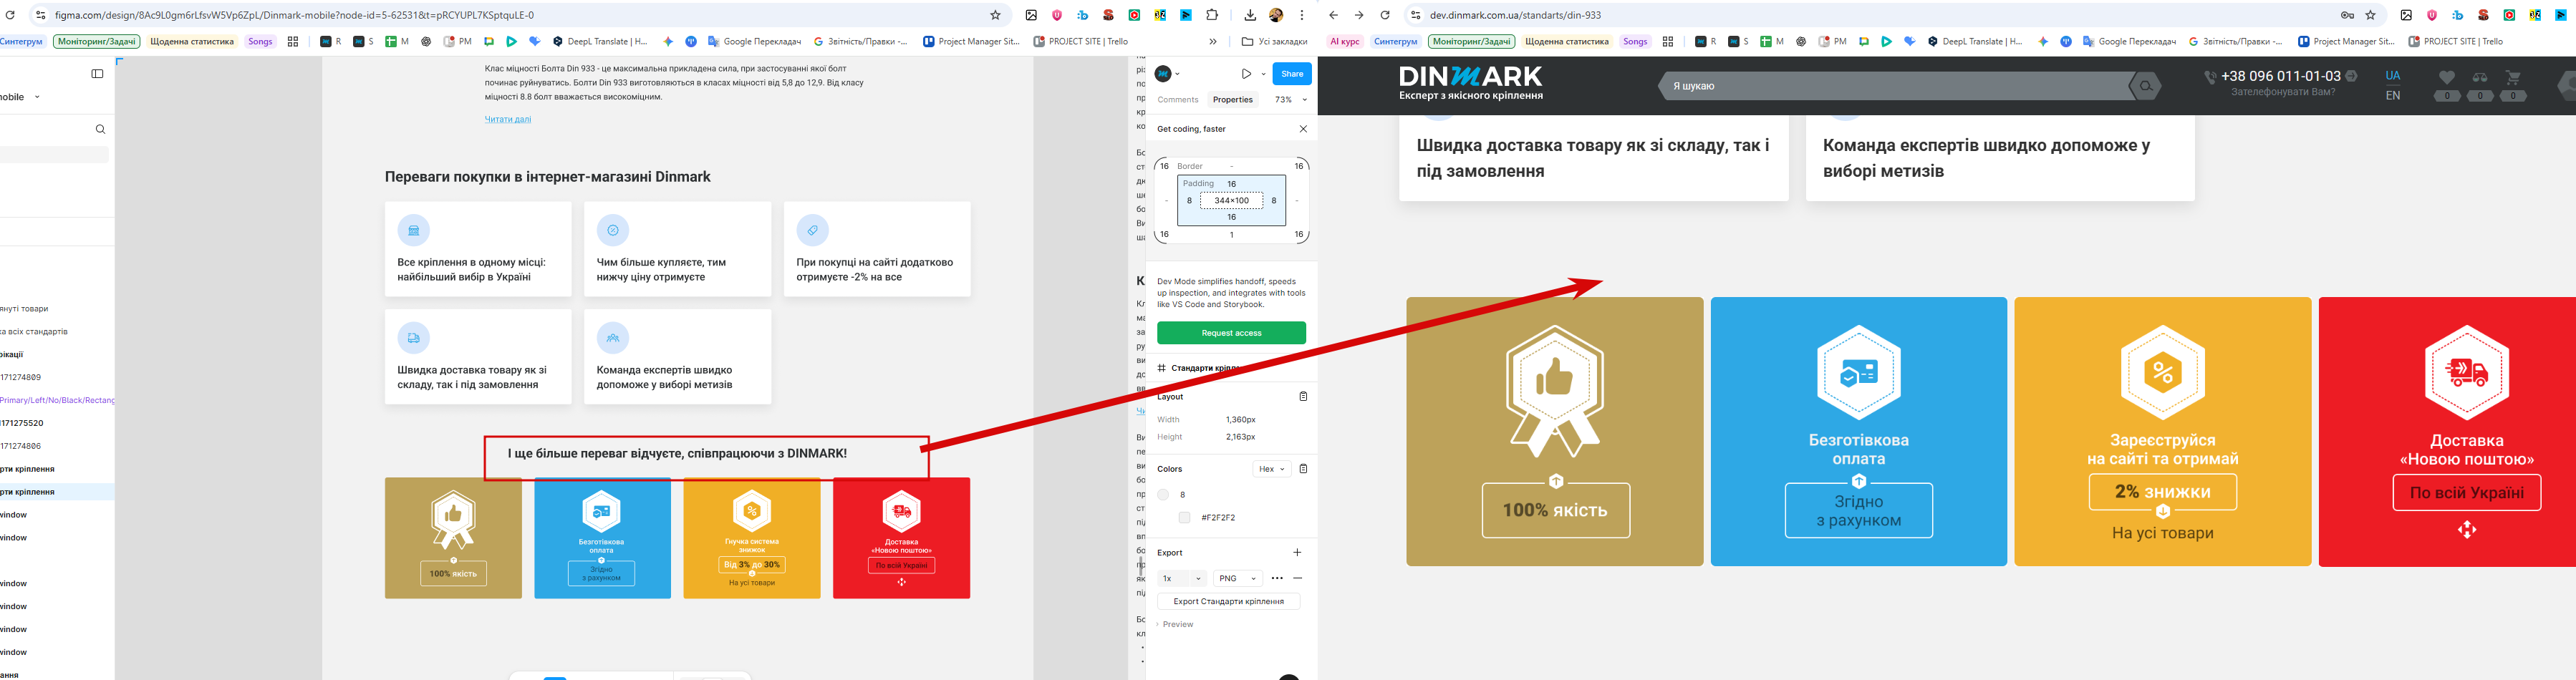Switch Dinmark site language to EN
2576x680 pixels.
point(2392,96)
